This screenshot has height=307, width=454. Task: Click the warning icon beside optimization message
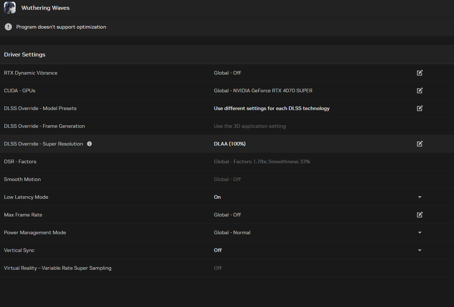(8, 27)
